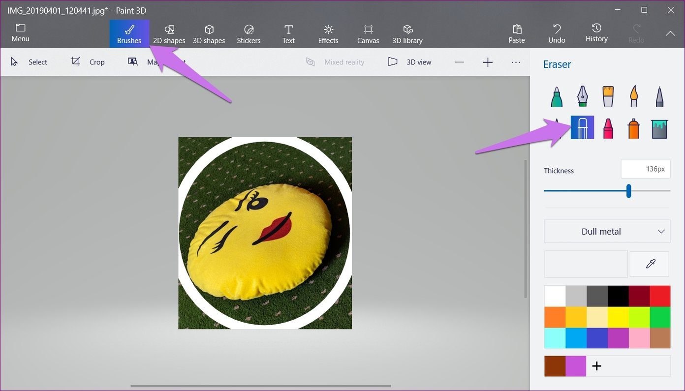Screen dimensions: 685x391
Task: Open the Stickers tab
Action: point(249,34)
